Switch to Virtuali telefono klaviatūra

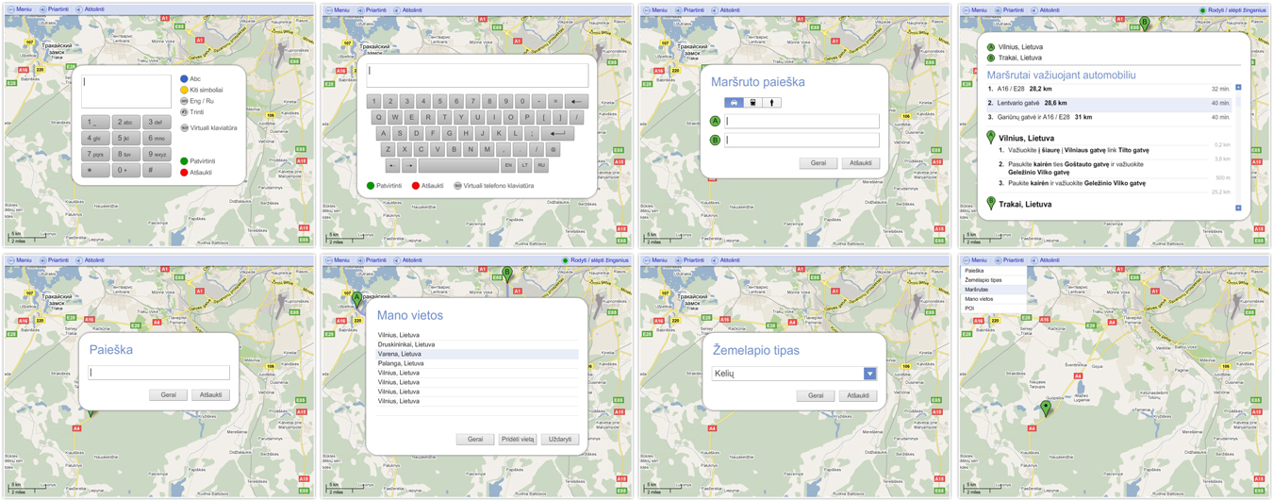[x=493, y=186]
